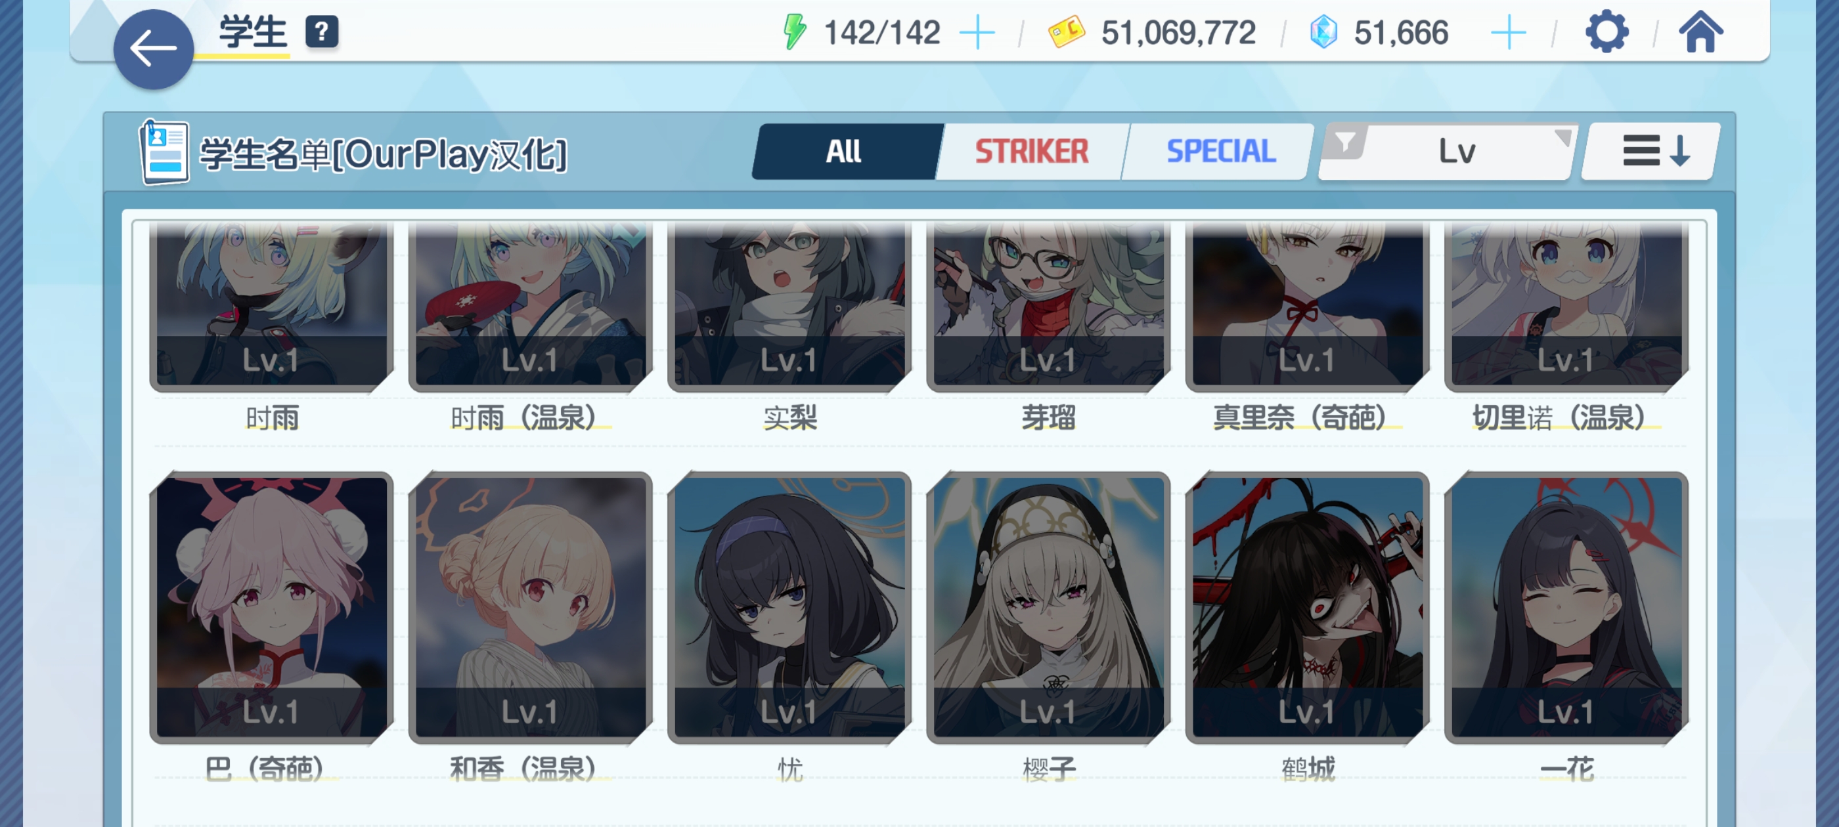Screen dimensions: 1839x827
Task: Return to the home screen icon
Action: 1700,32
